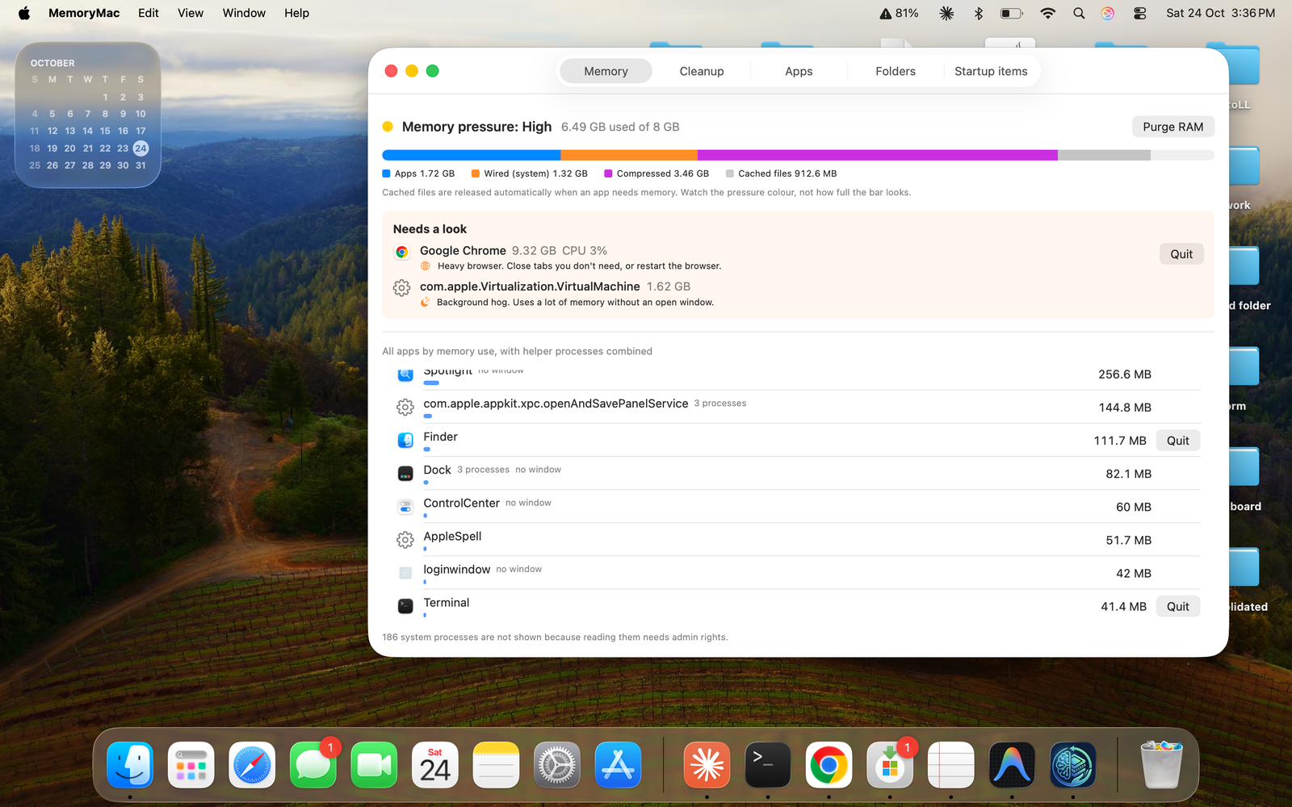Open Calendar app from the Dock

pos(435,765)
